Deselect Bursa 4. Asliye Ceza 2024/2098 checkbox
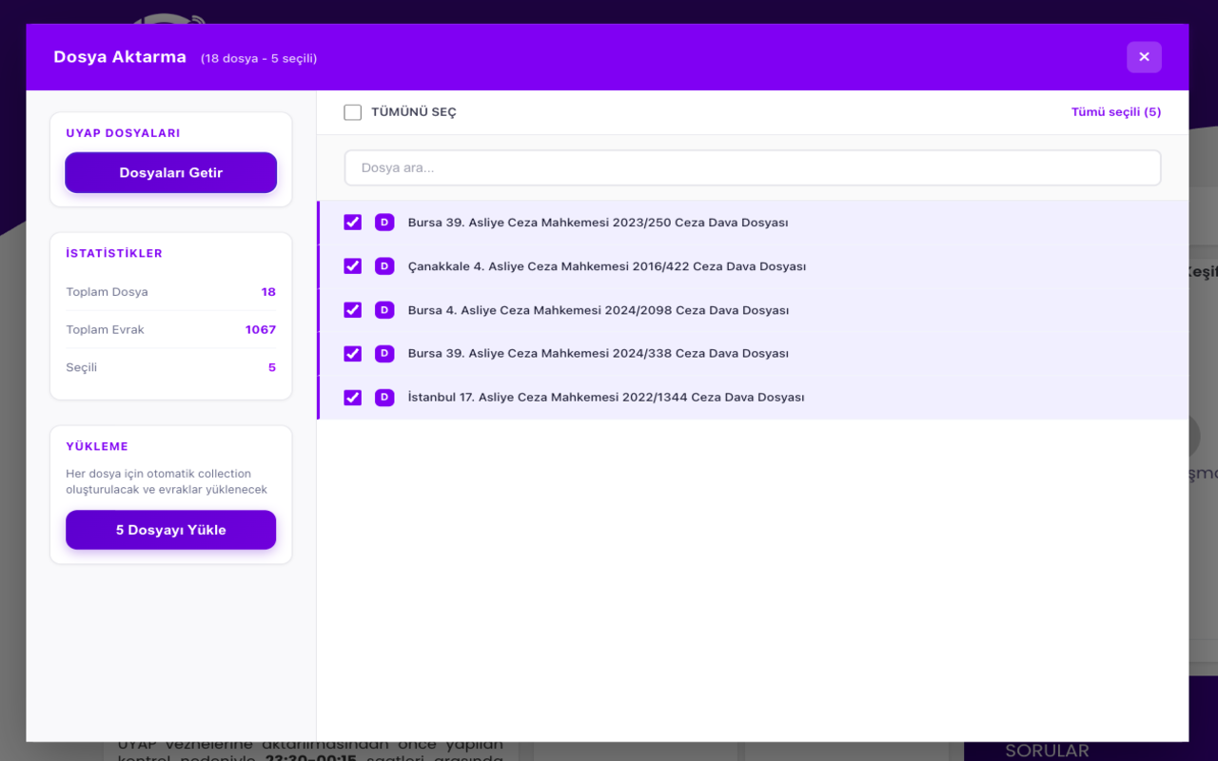The height and width of the screenshot is (761, 1218). [353, 310]
